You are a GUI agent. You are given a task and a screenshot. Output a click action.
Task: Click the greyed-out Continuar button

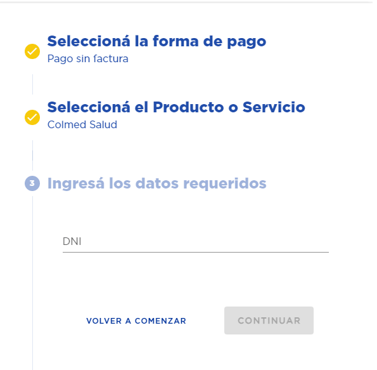click(x=269, y=320)
